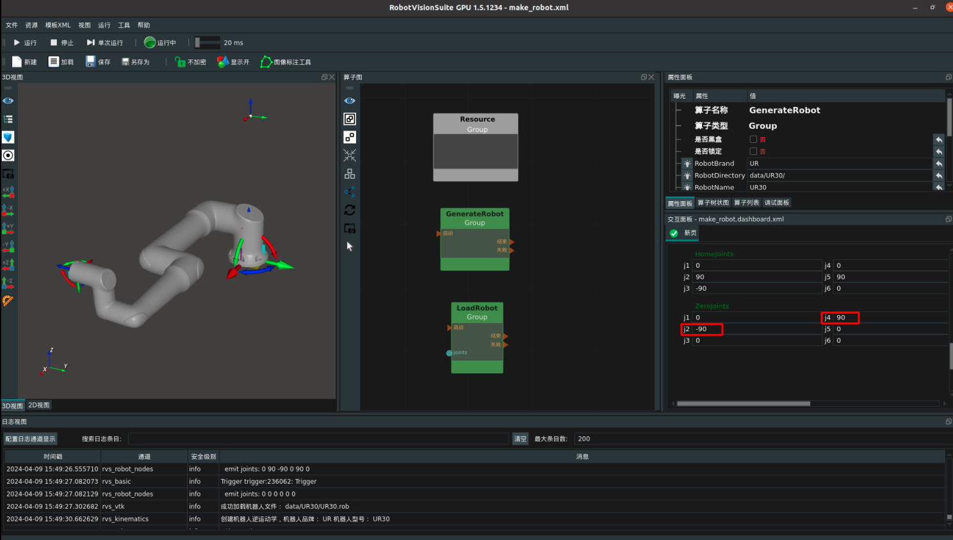953x540 pixels.
Task: Take an 算子图 screenshot with camera icon
Action: tap(350, 228)
